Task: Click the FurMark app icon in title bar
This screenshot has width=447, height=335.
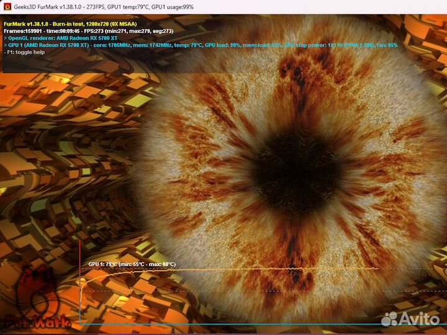Action: (7, 7)
